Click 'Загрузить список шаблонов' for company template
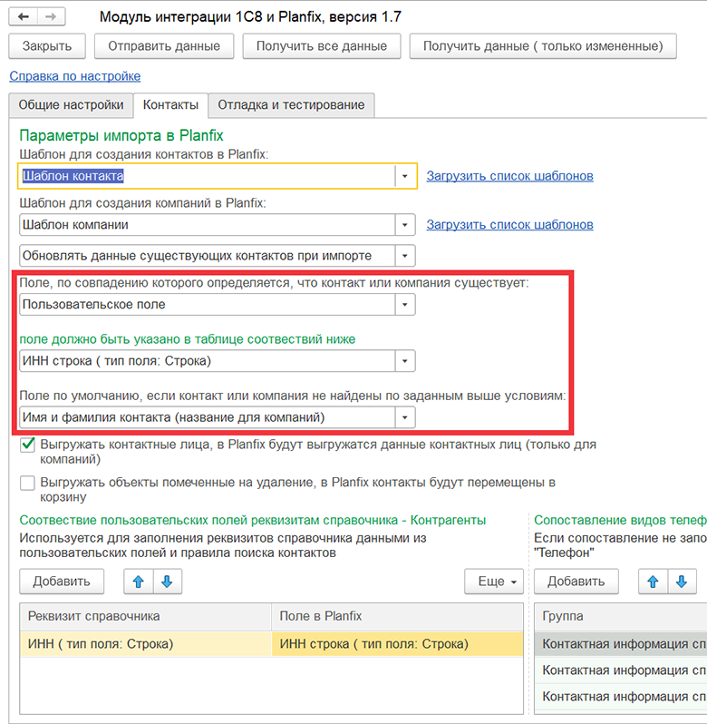707x724 pixels. click(509, 225)
